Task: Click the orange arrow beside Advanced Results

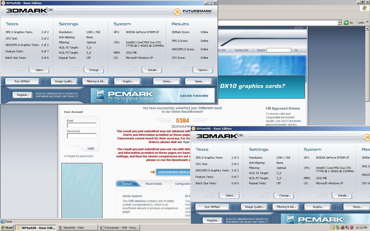Action: 153,172
